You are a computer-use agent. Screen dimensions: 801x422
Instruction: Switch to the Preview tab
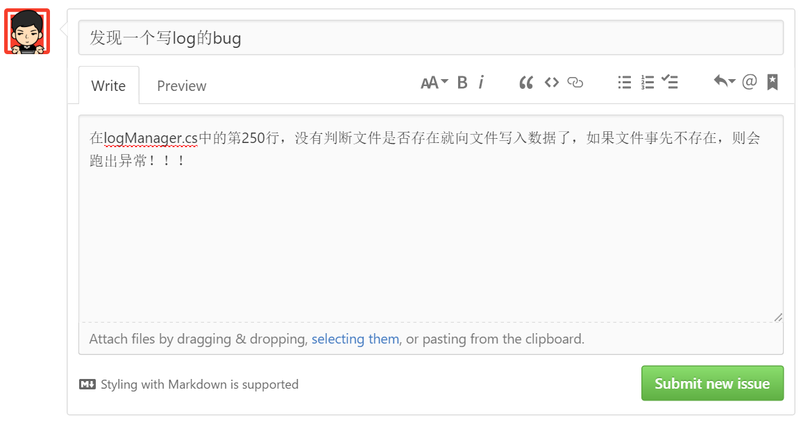point(182,86)
